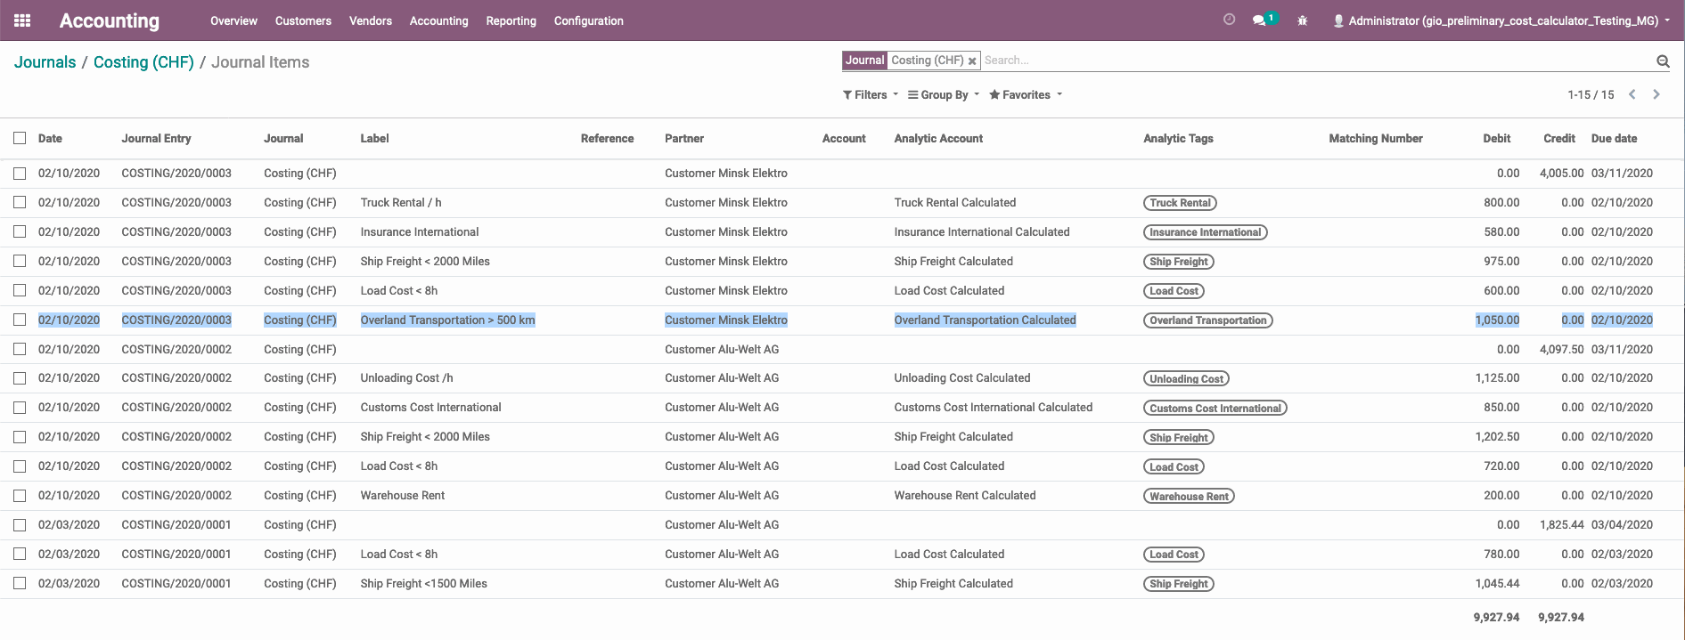
Task: Open the apps grid menu icon
Action: 22,20
